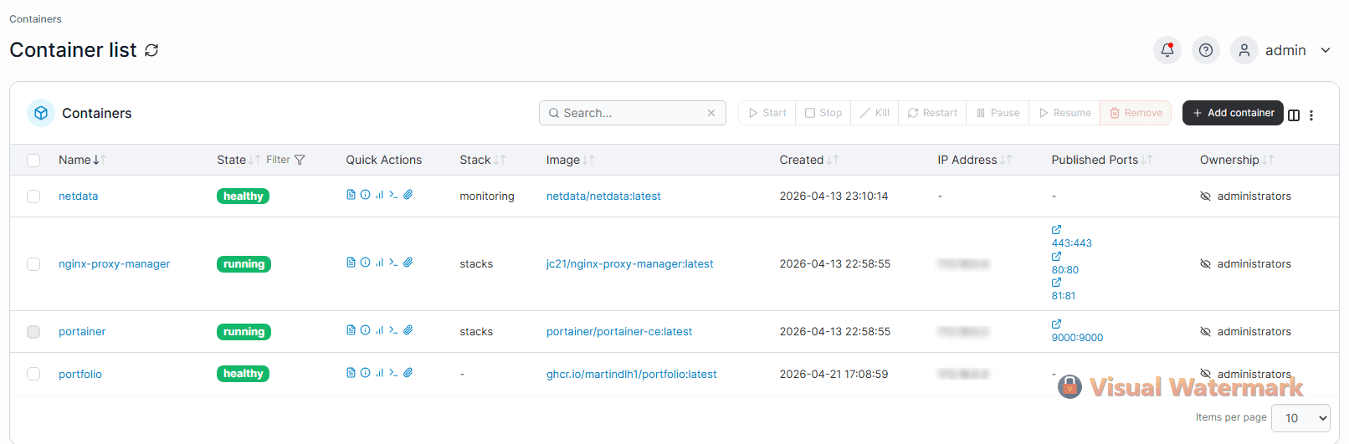
Task: View stats for portainer container
Action: [x=379, y=330]
